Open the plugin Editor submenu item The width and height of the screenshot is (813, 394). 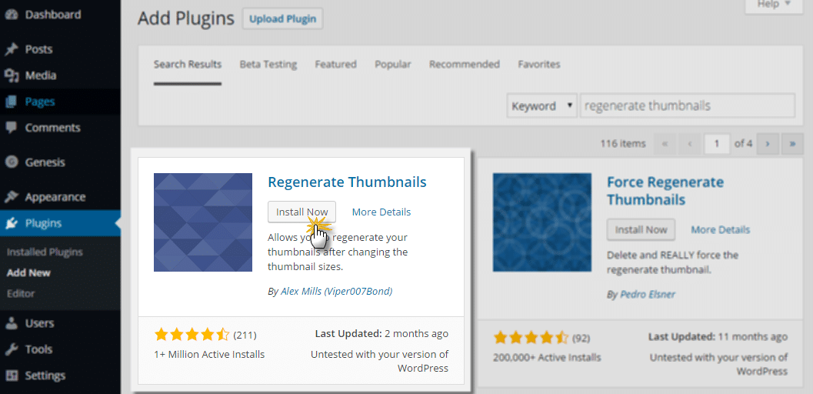point(21,293)
